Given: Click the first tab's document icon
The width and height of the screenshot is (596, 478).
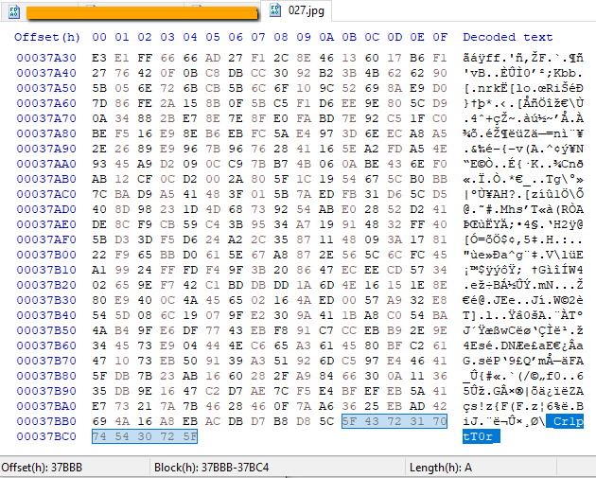Looking at the screenshot, I should pyautogui.click(x=14, y=11).
